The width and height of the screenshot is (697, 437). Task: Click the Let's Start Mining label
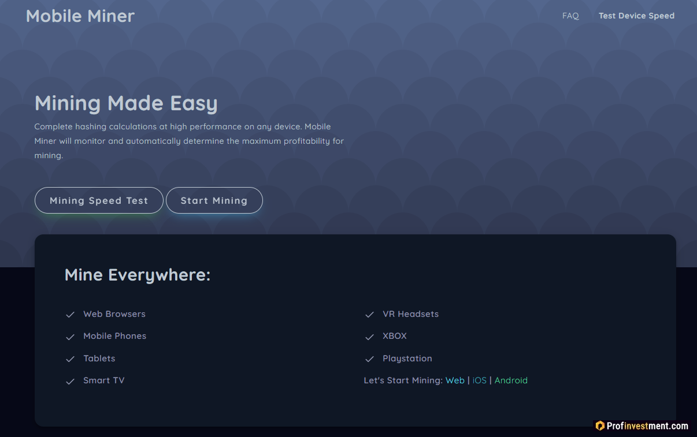[x=403, y=380]
